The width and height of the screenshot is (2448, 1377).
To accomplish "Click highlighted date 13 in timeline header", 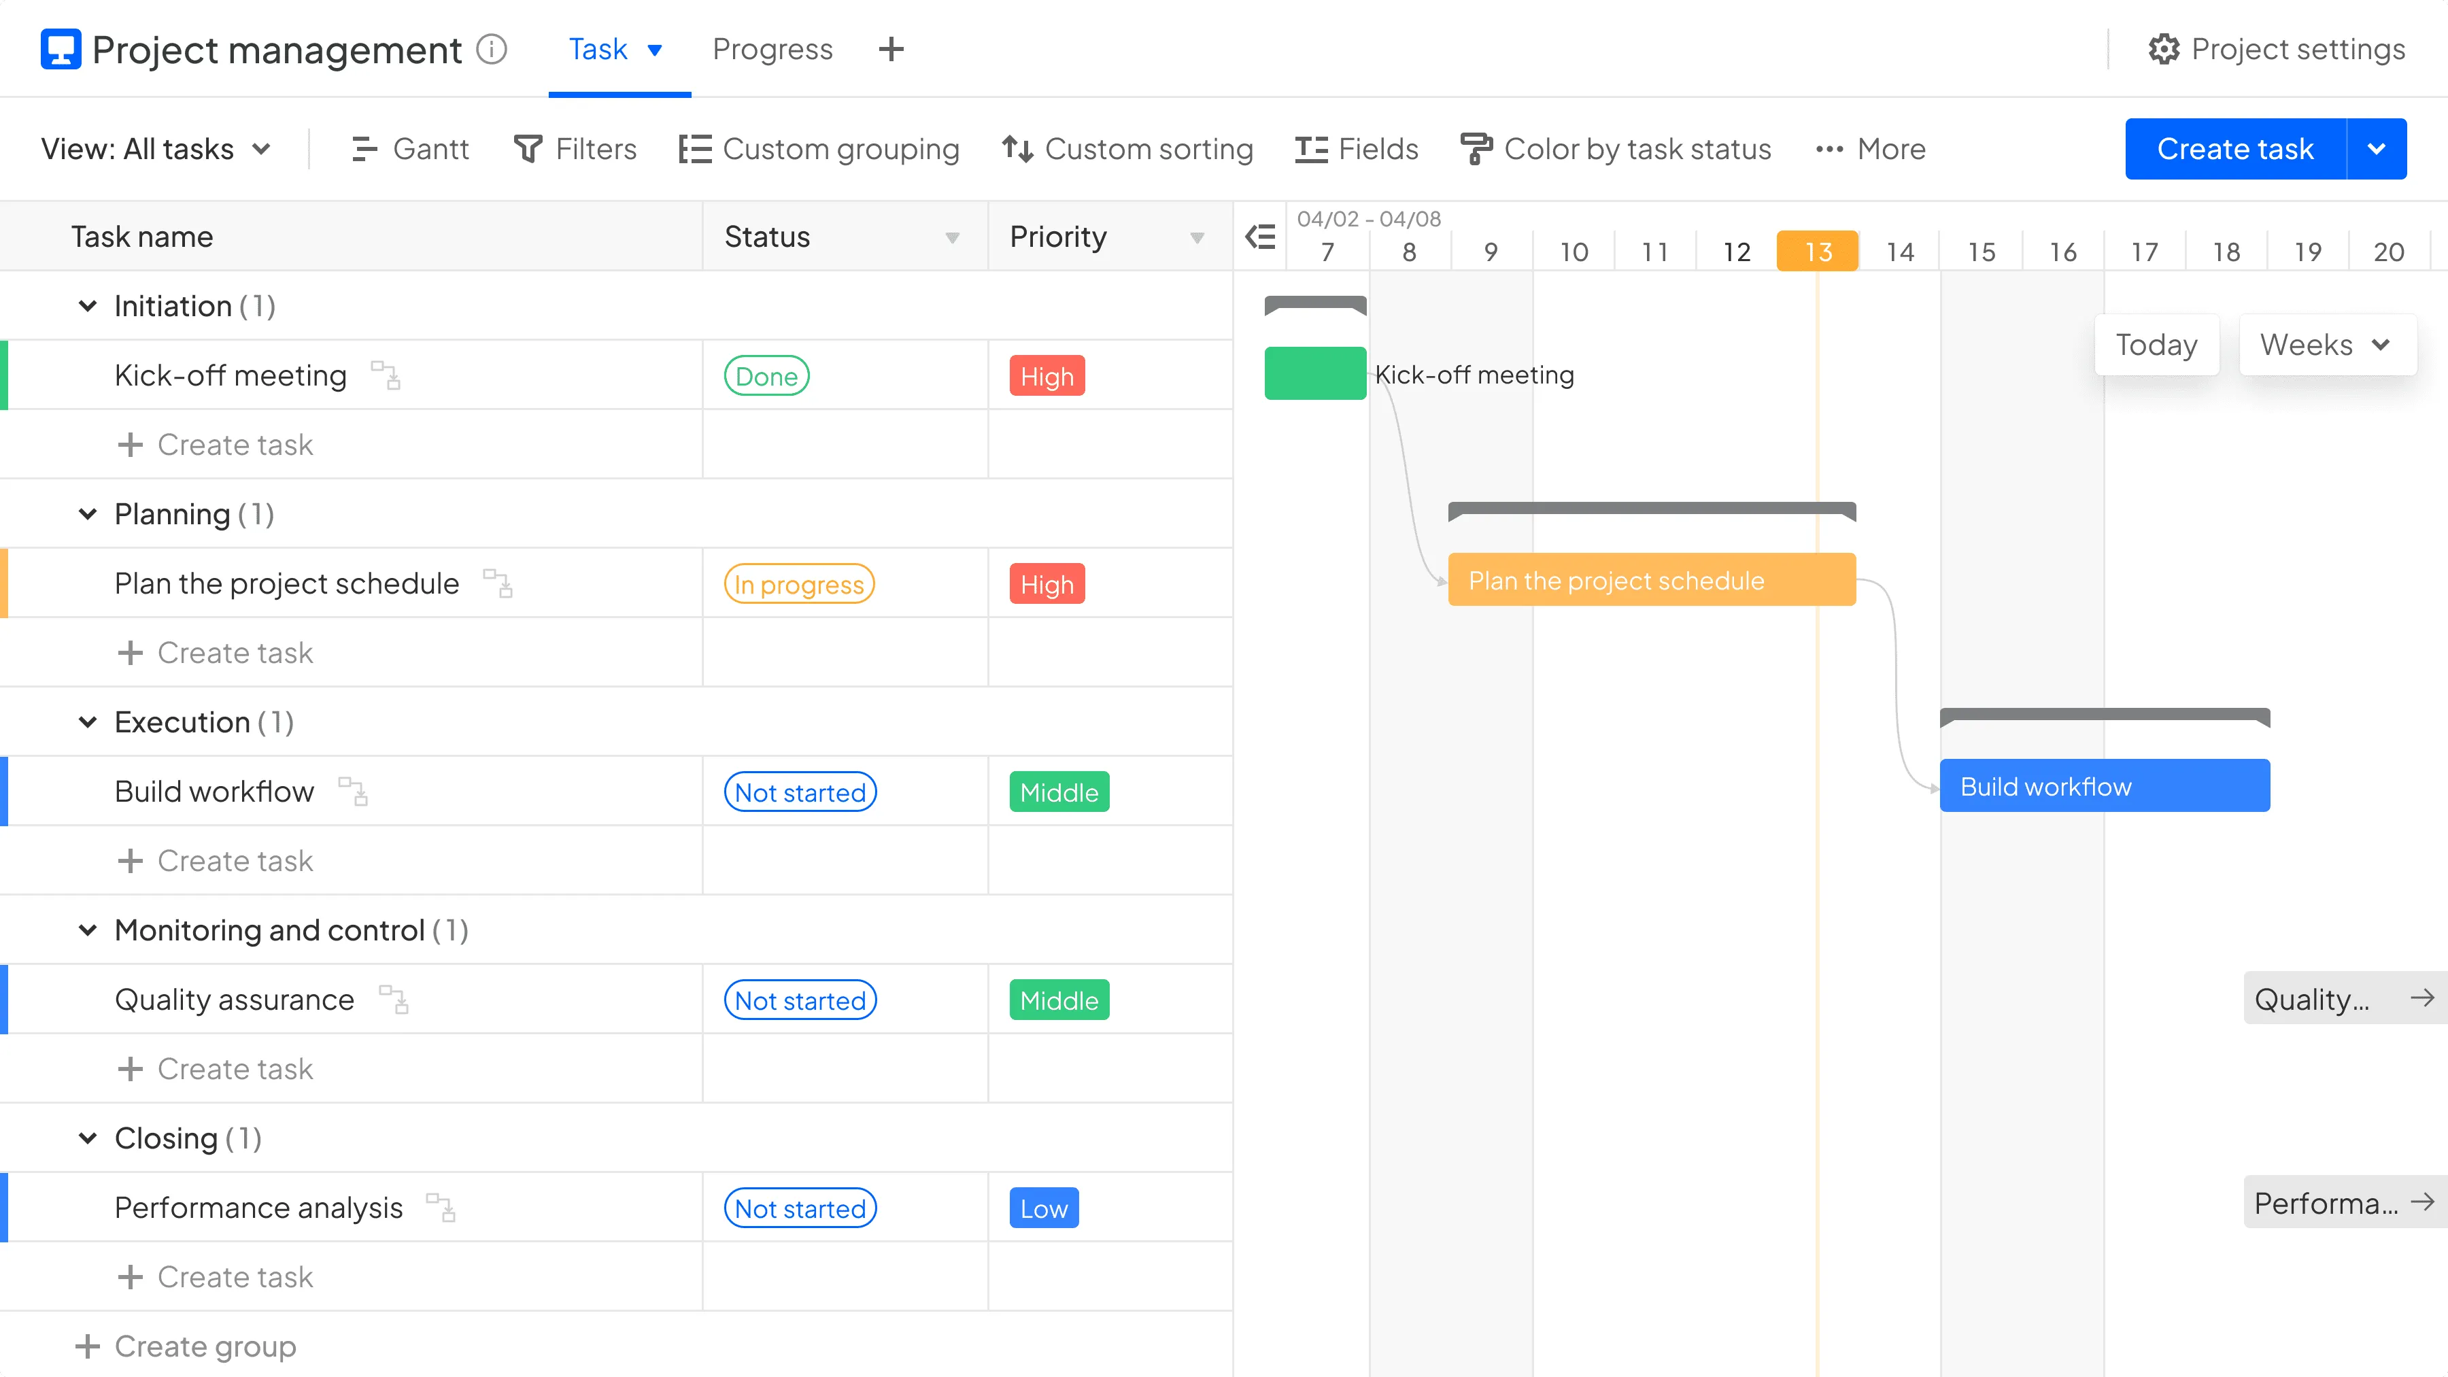I will (x=1817, y=251).
